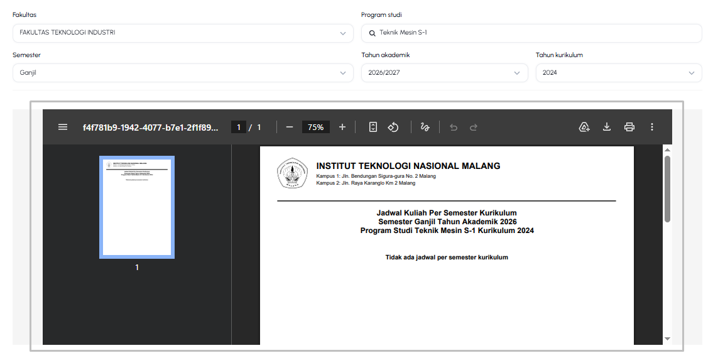Click the Program studi search field
The width and height of the screenshot is (713, 353).
(531, 33)
